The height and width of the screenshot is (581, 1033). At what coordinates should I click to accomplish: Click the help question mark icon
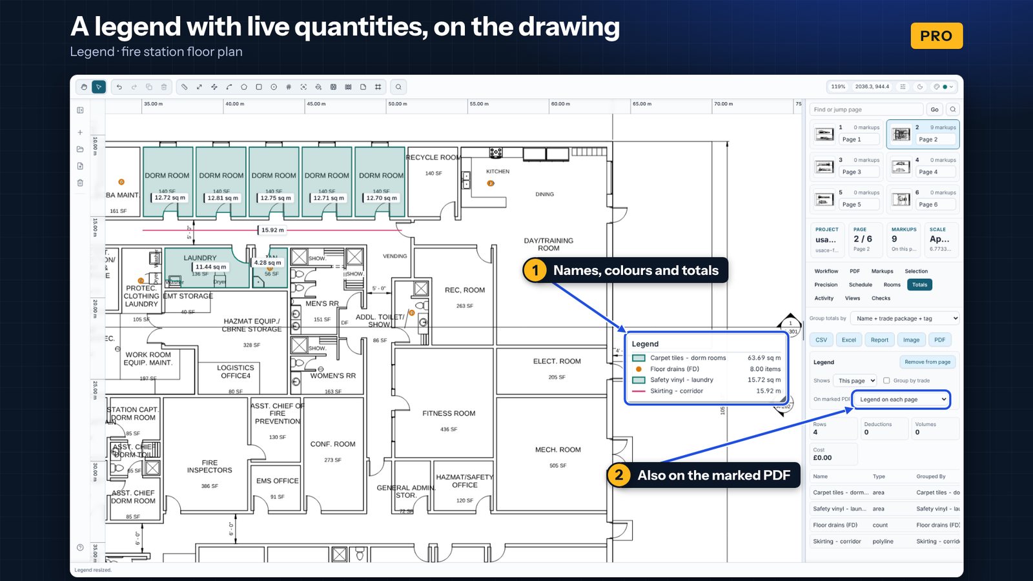point(80,547)
